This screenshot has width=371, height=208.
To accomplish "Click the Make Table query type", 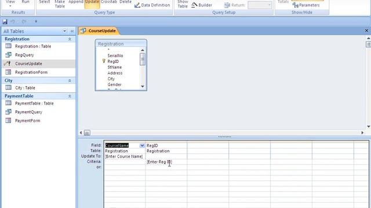I will click(x=60, y=4).
